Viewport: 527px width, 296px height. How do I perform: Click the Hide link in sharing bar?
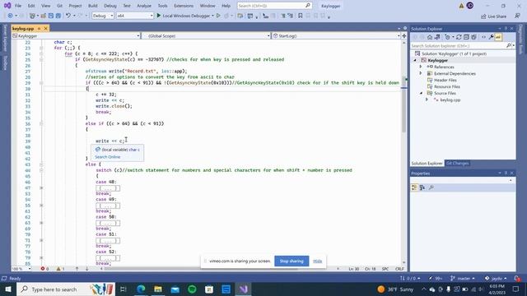(x=318, y=261)
